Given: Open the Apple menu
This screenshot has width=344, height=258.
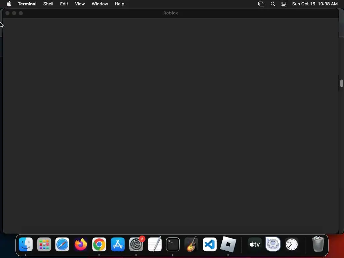Looking at the screenshot, I should pos(9,4).
